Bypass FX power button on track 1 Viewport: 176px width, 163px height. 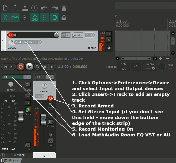pyautogui.click(x=68, y=35)
